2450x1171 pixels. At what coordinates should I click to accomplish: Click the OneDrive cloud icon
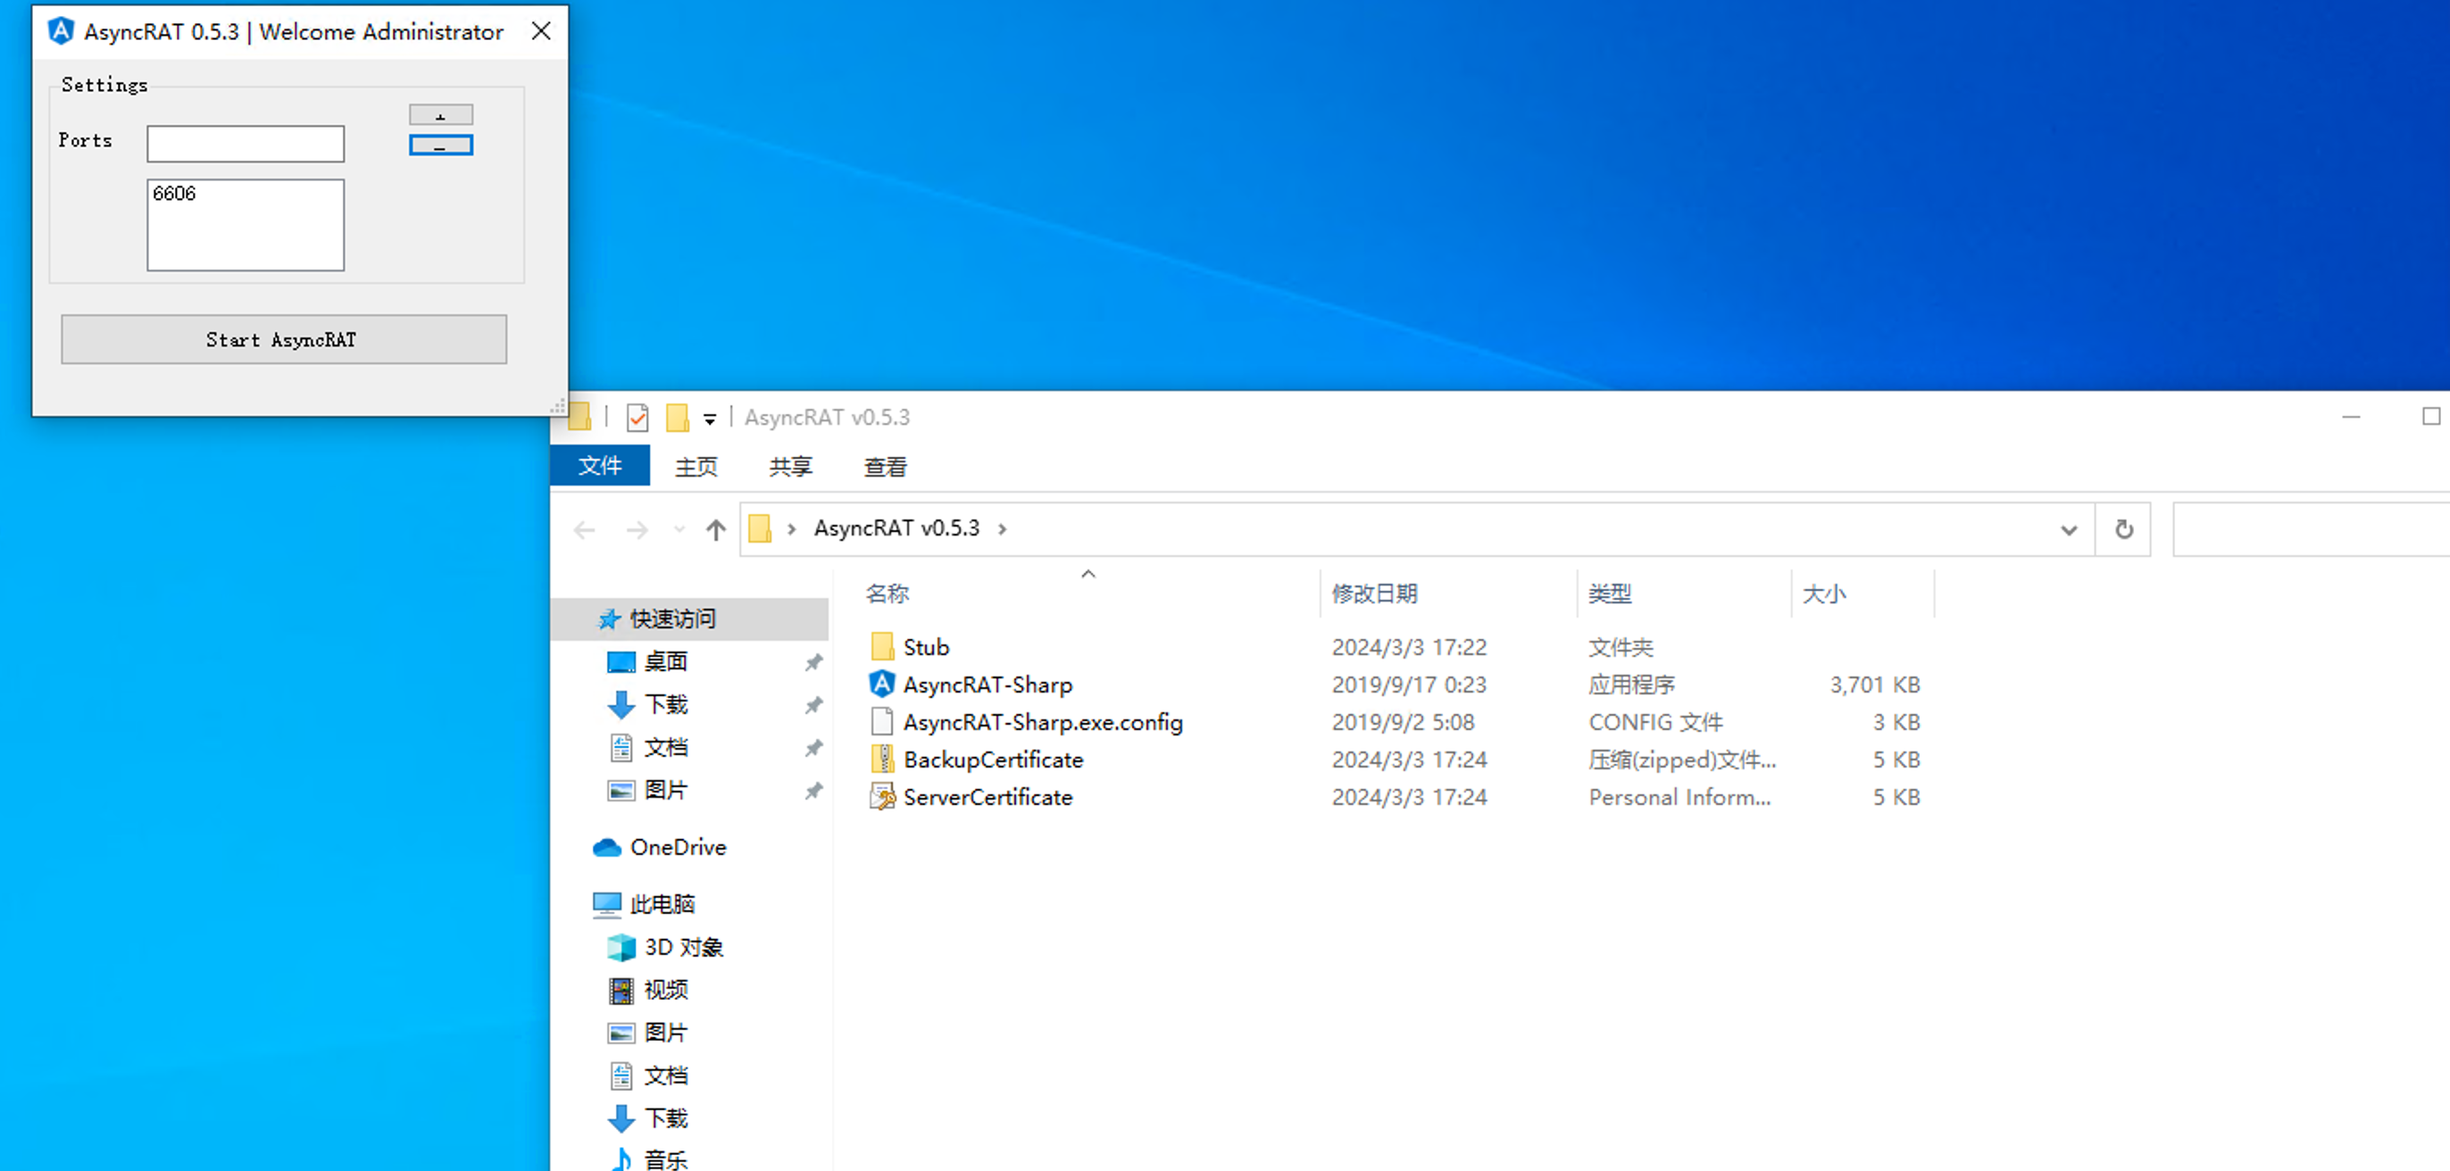tap(607, 847)
